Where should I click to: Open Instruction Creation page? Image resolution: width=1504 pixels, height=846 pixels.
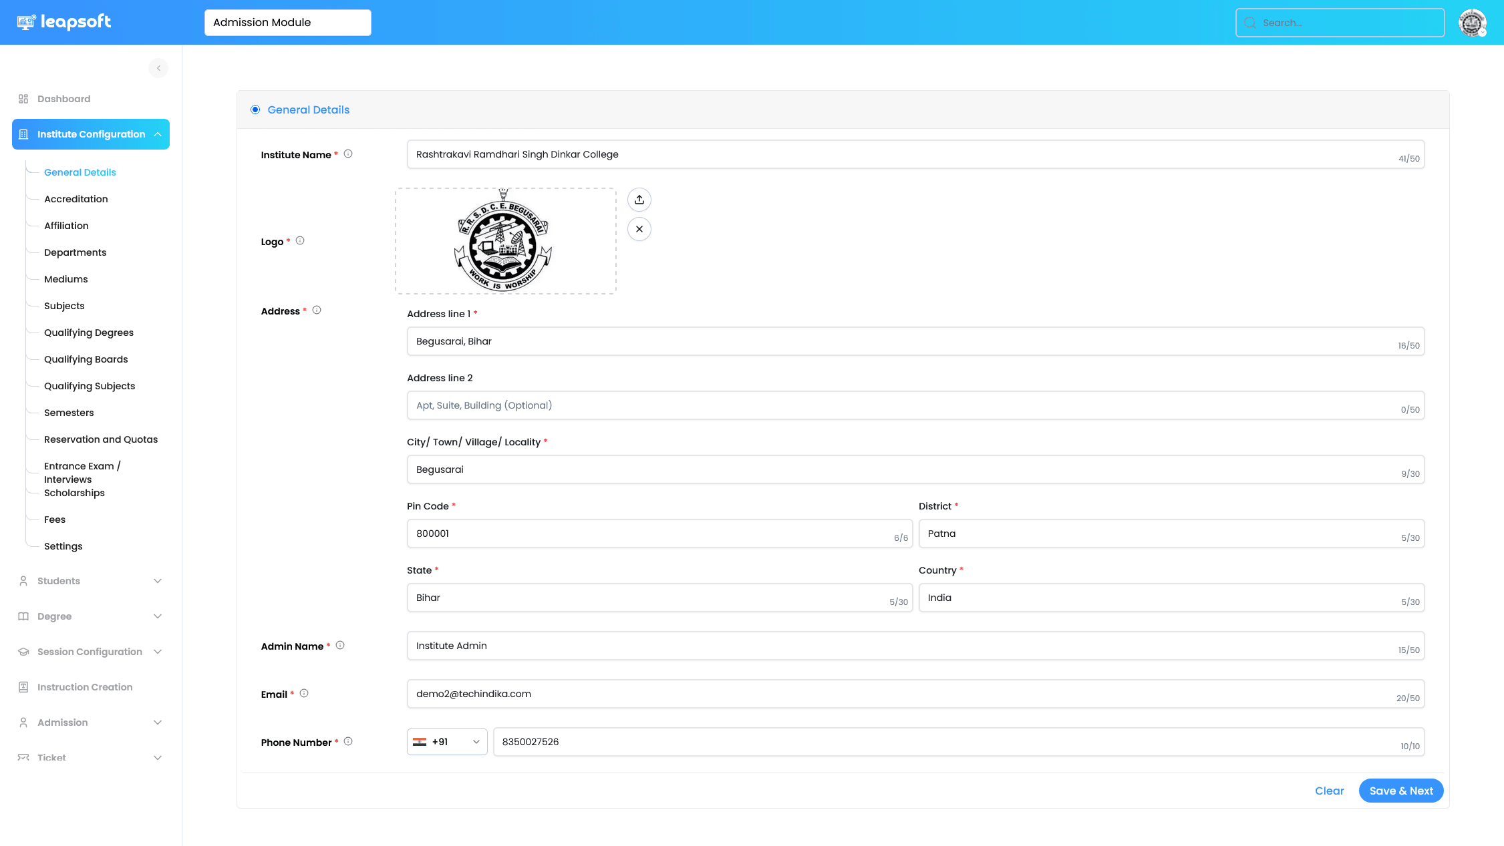click(x=85, y=687)
